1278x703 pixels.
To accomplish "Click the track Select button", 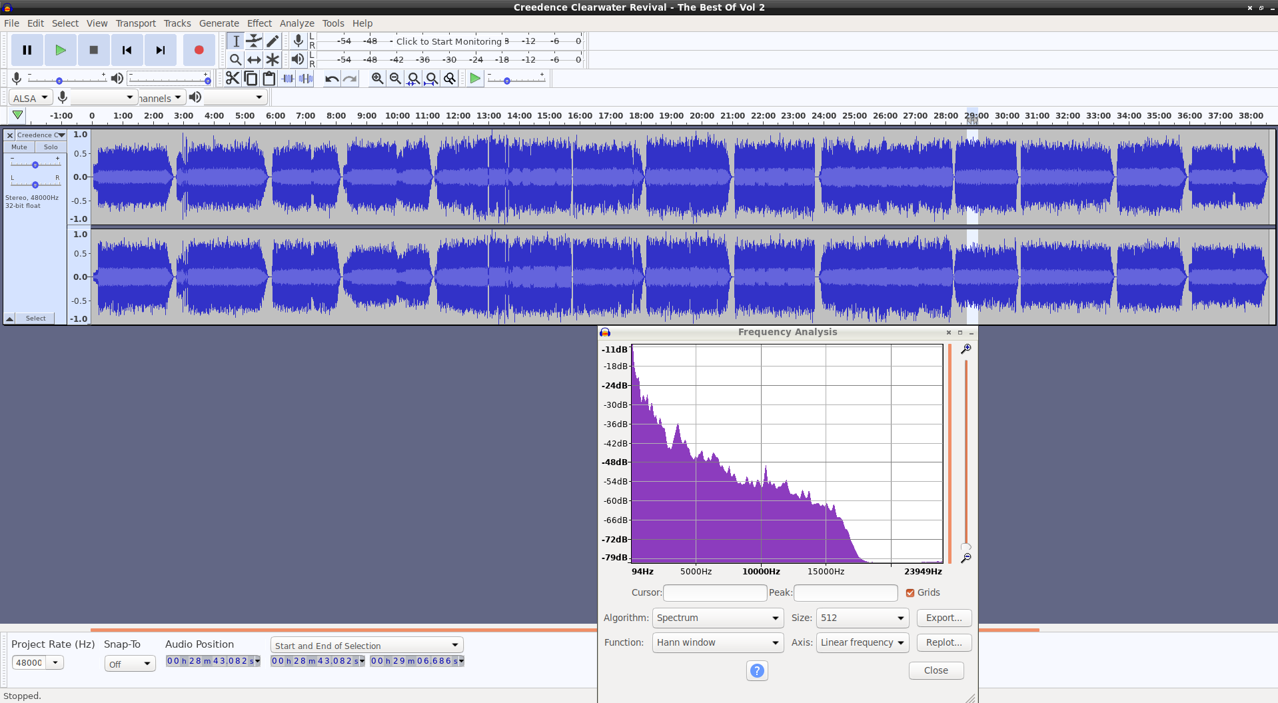I will tap(36, 319).
